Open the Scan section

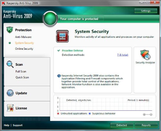click(19, 65)
